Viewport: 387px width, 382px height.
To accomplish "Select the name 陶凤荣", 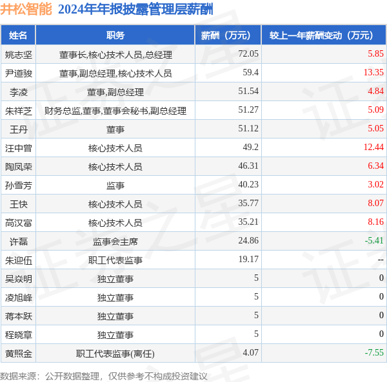I will tap(19, 167).
